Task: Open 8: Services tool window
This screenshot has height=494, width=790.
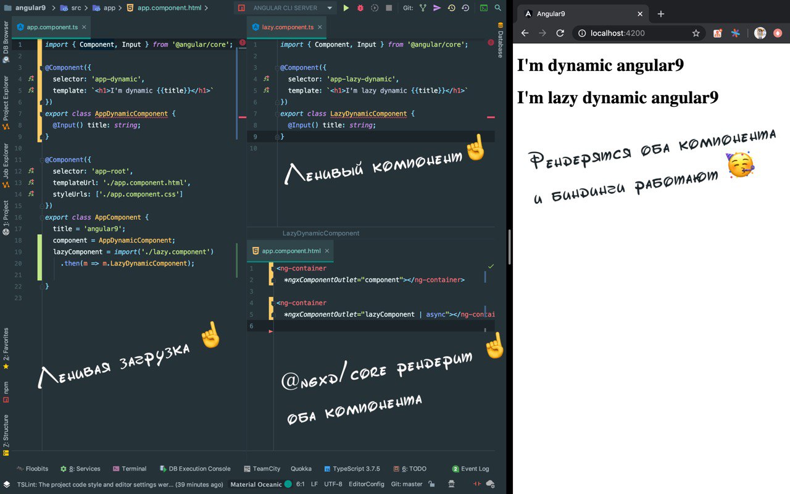Action: [x=80, y=469]
